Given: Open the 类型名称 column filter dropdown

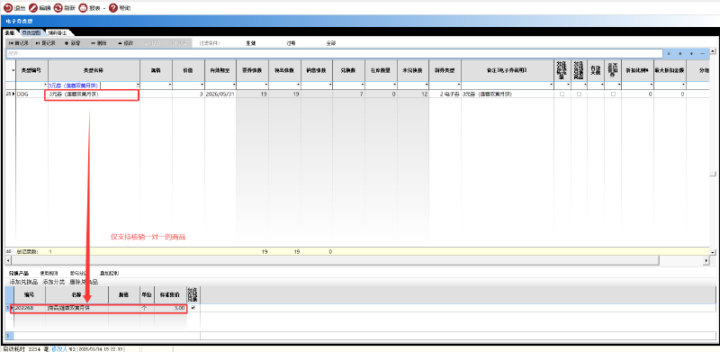Looking at the screenshot, I should pos(138,86).
